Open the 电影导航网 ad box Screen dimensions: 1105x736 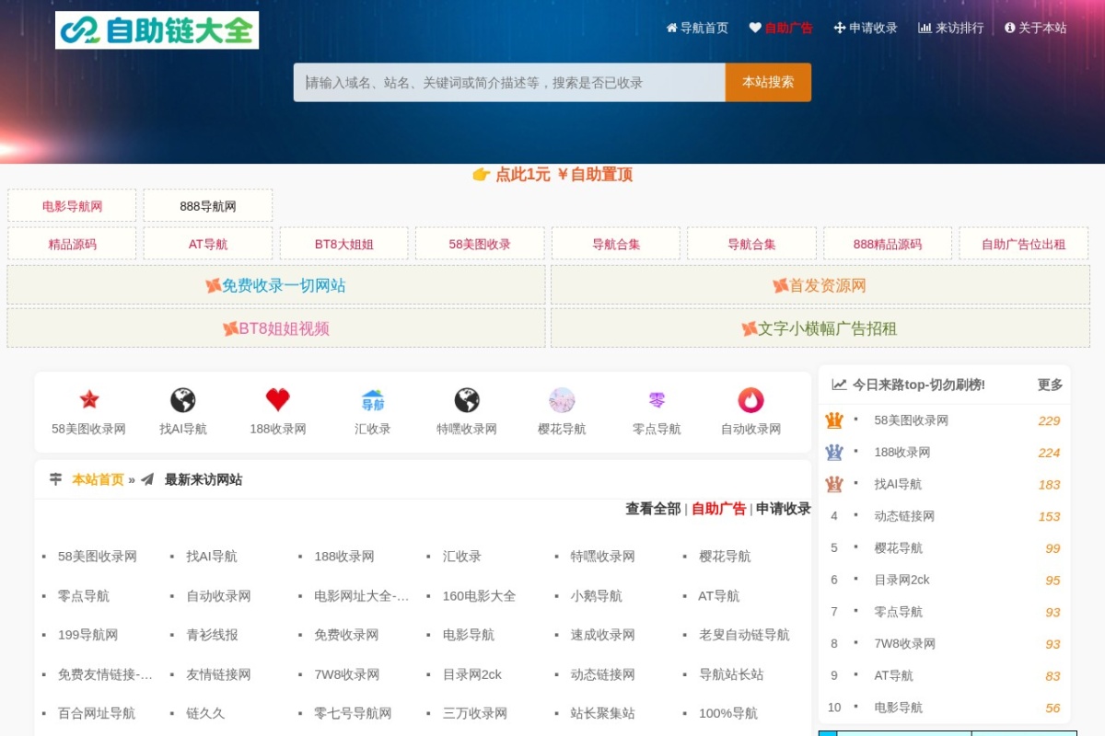point(72,206)
